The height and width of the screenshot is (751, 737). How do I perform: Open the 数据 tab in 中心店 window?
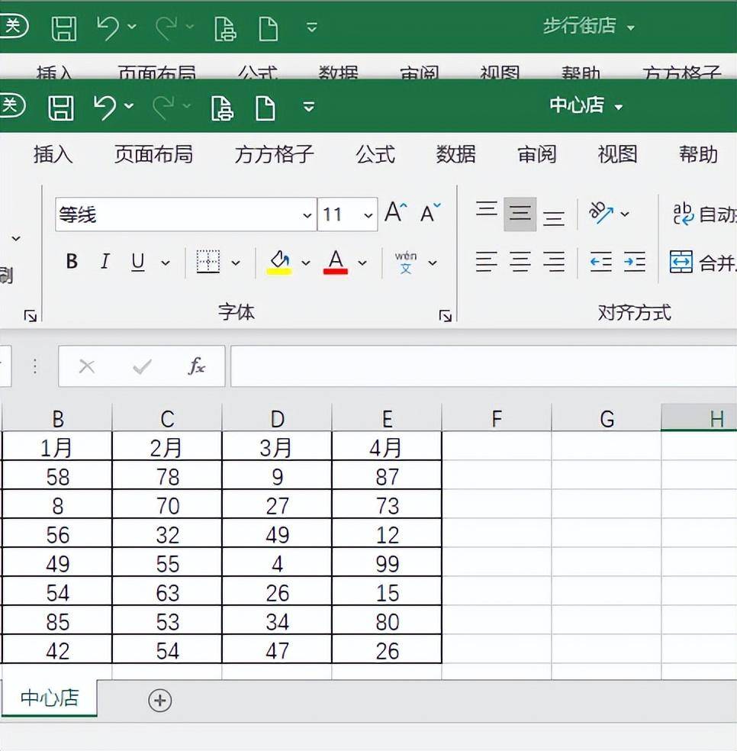455,154
